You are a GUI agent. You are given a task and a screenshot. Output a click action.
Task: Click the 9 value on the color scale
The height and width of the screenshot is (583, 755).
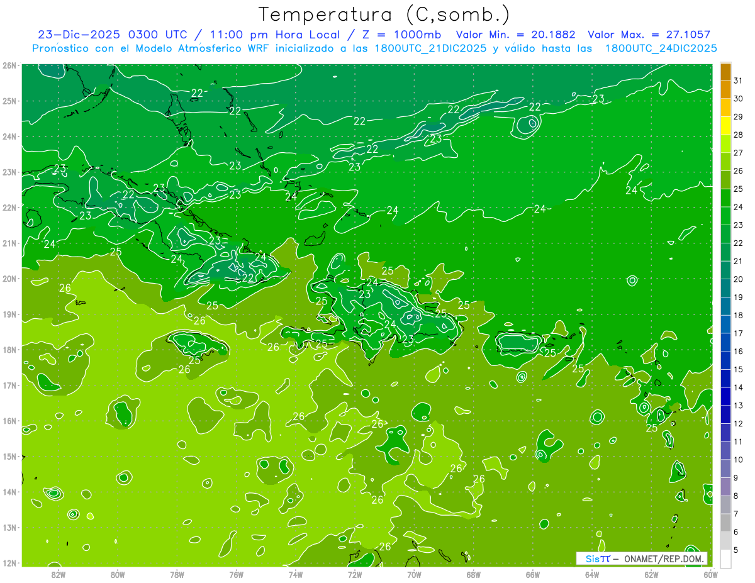pos(736,478)
